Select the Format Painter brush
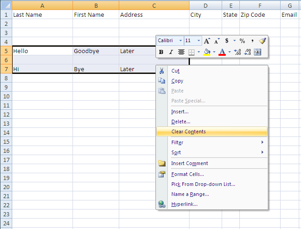The height and width of the screenshot is (229, 301). tap(262, 41)
